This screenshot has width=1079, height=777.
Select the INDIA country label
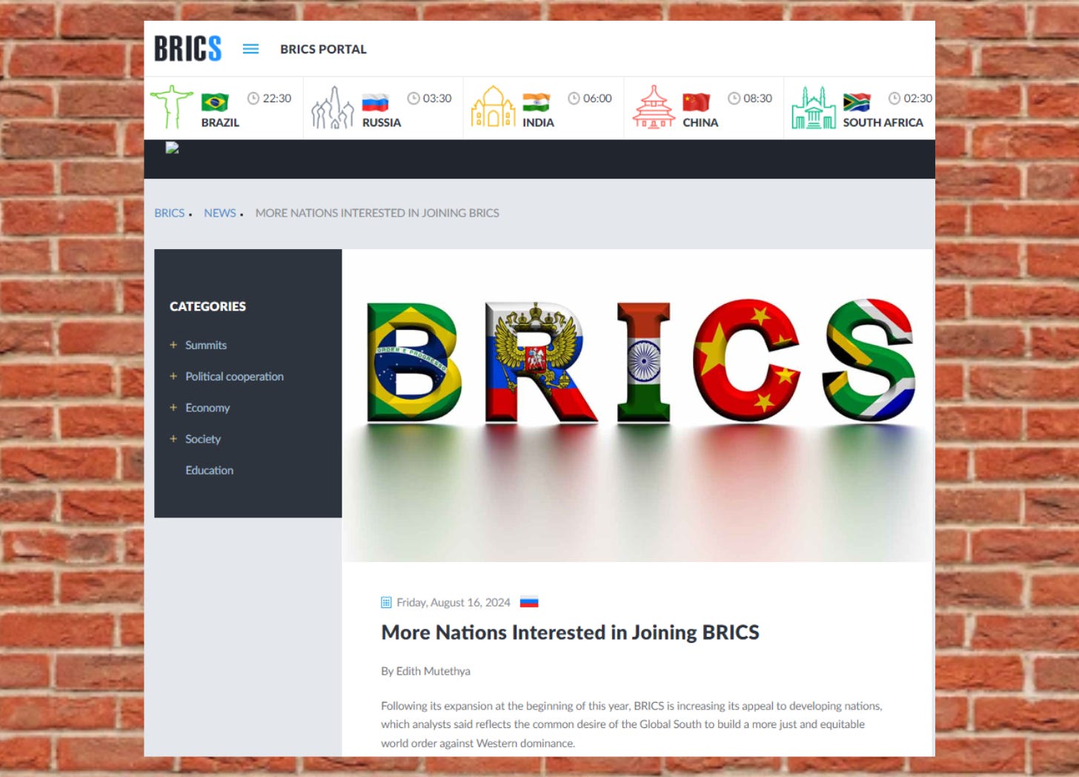click(538, 122)
